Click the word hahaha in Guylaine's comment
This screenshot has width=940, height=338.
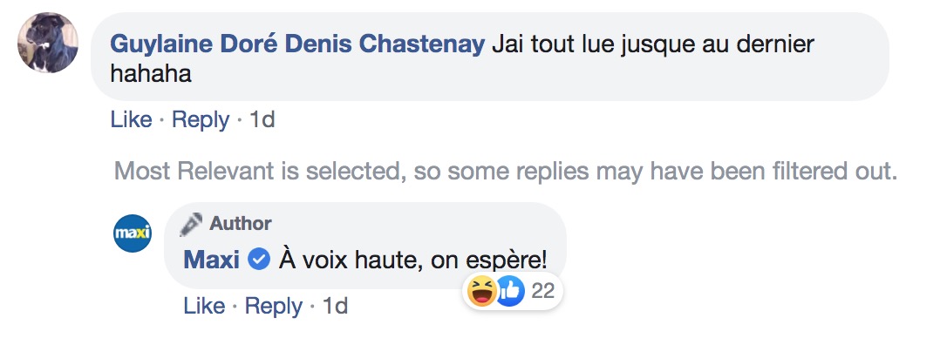(x=151, y=73)
